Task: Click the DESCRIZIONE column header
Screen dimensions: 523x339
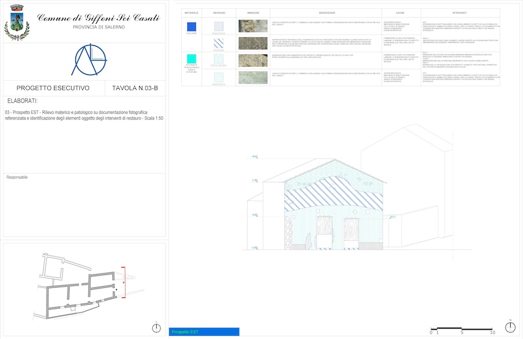Action: pos(327,12)
